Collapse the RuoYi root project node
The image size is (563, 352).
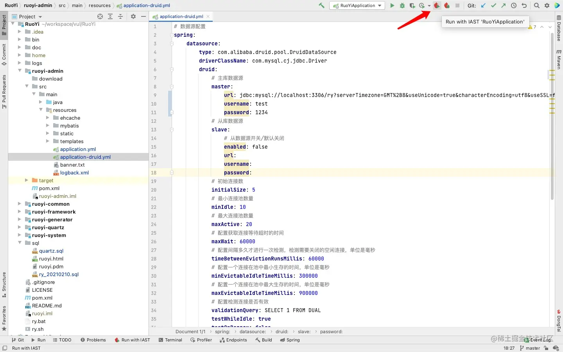pos(13,24)
